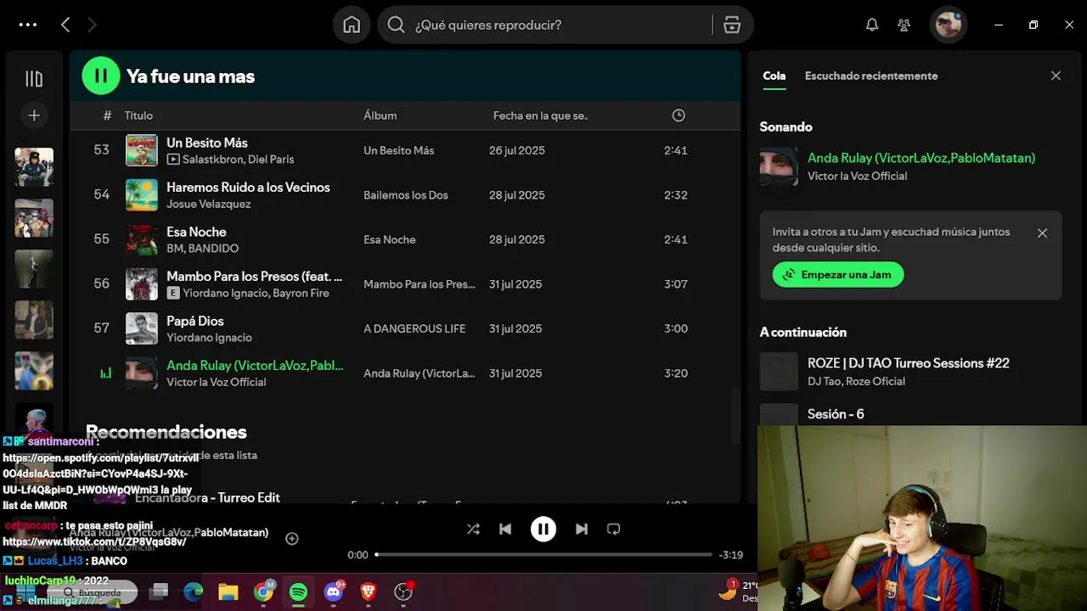Viewport: 1087px width, 611px height.
Task: Pause playlist 'Ya fue una mas' header button
Action: point(100,76)
